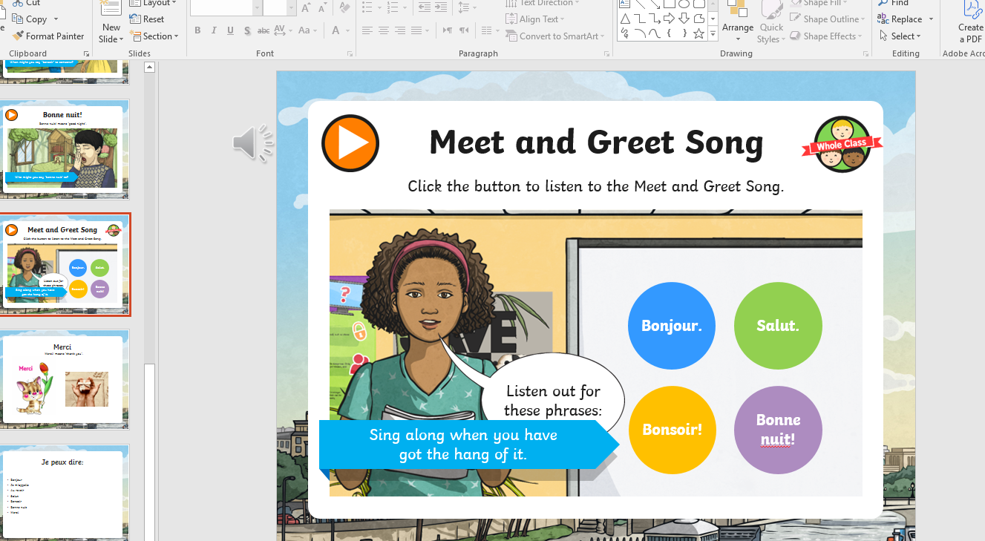Open the New Slide menu

pos(111,33)
